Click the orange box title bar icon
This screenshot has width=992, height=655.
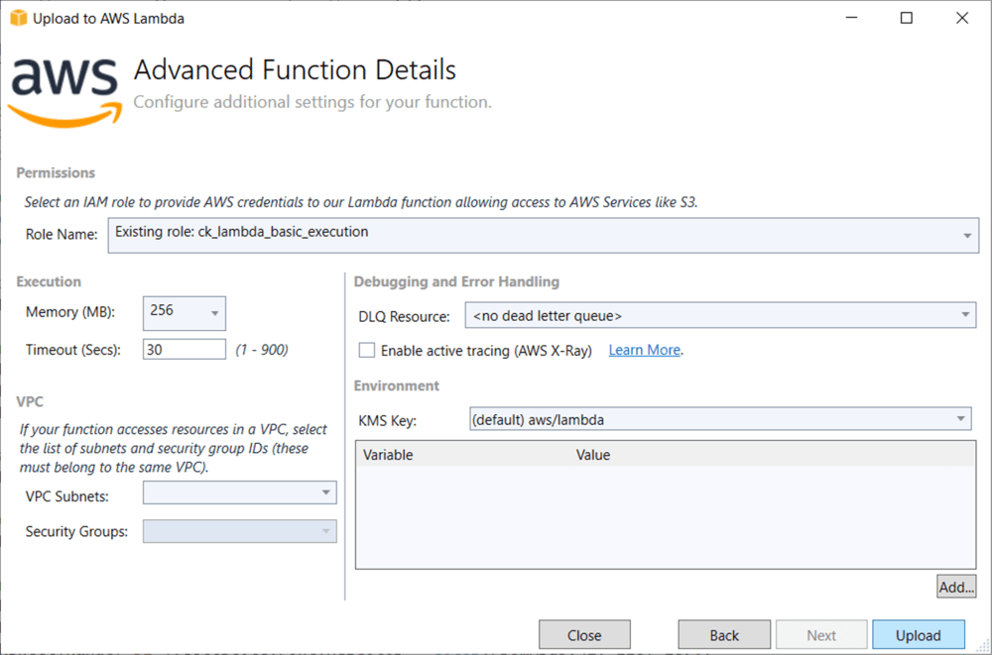pyautogui.click(x=18, y=18)
